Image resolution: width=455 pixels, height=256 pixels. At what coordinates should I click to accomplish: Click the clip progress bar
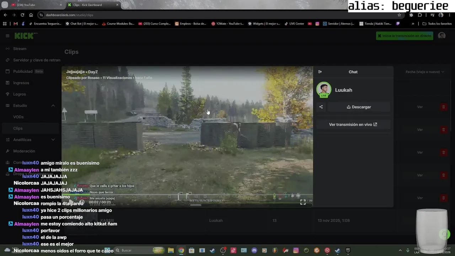pos(187,195)
